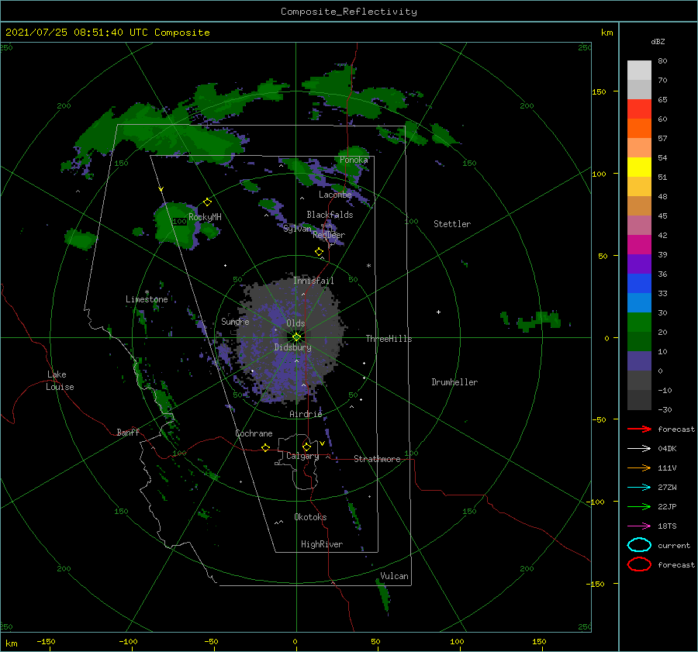
Task: Click the Drumheller label
Action: click(454, 382)
